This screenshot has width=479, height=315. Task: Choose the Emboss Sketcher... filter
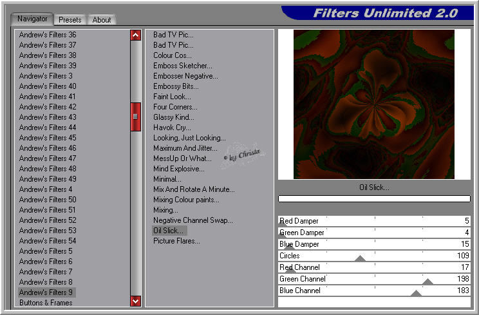[183, 66]
